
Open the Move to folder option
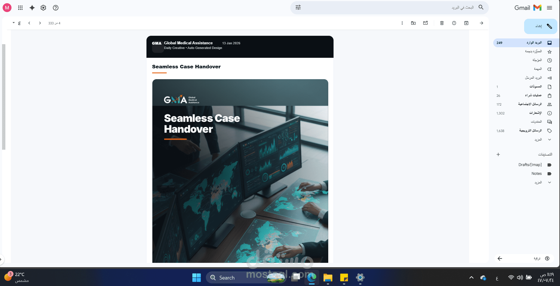(x=413, y=23)
